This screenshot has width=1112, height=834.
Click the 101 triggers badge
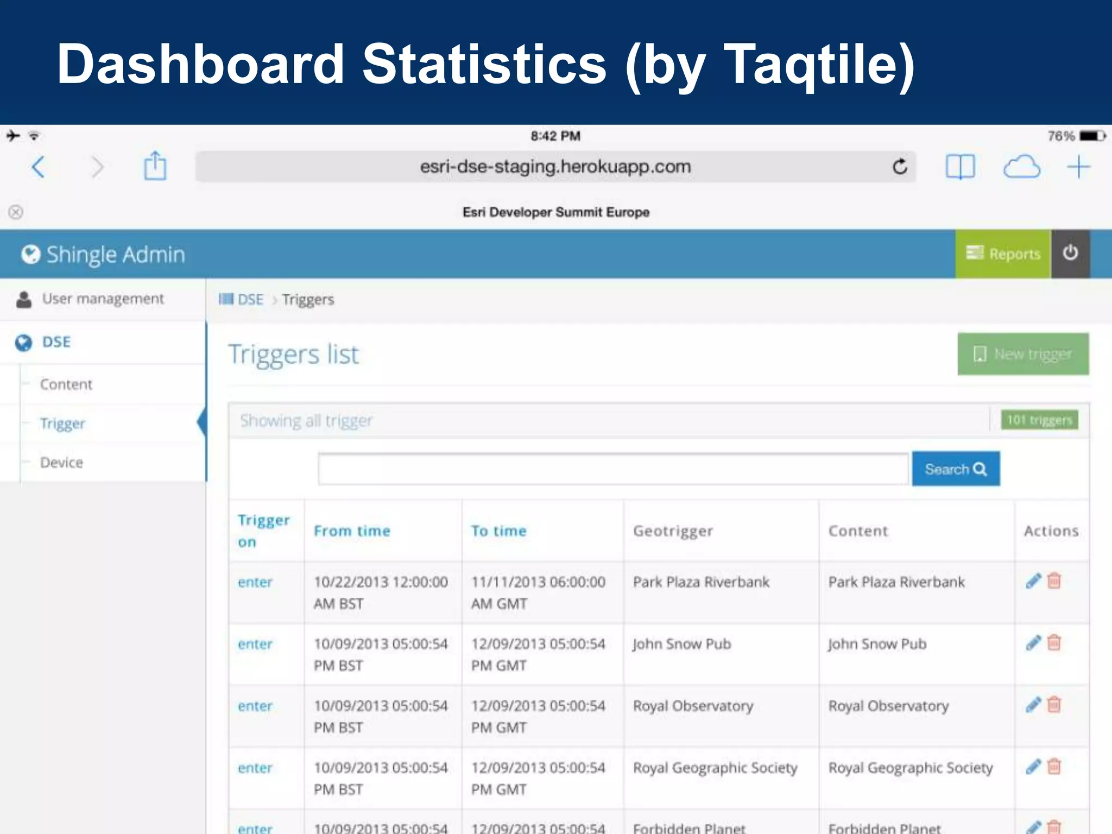[x=1039, y=420]
